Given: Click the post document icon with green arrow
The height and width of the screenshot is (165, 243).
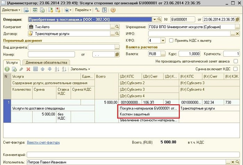Looking at the screenshot, I should pyautogui.click(x=51, y=10).
